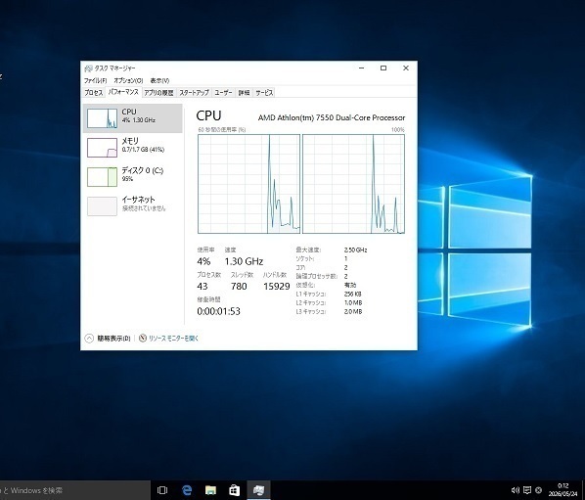Open the ファイル(F) menu

point(95,80)
